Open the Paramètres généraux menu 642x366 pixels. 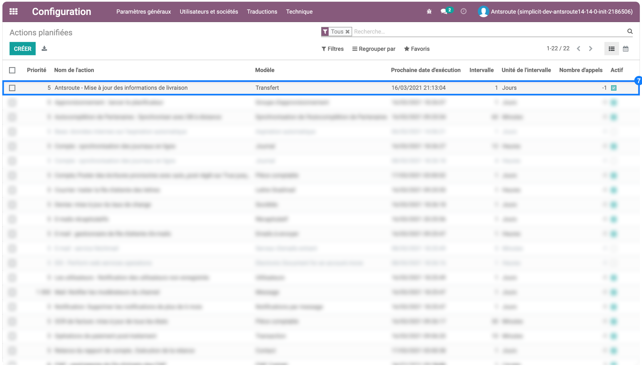point(144,11)
